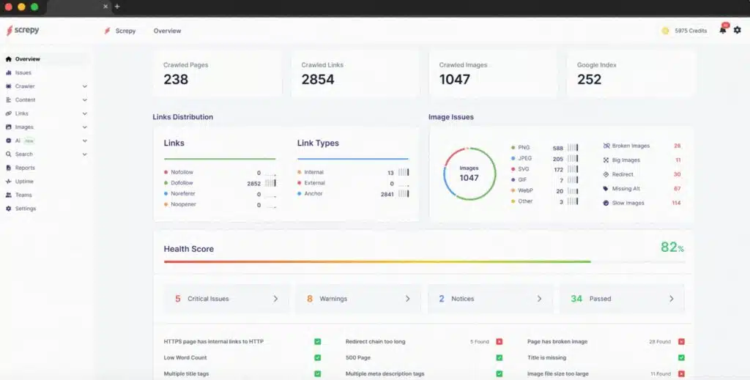The image size is (750, 380).
Task: Open the browser tab
Action: 79,7
